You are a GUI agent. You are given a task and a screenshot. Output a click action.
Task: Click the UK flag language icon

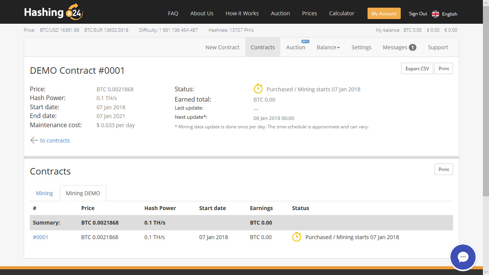click(436, 14)
